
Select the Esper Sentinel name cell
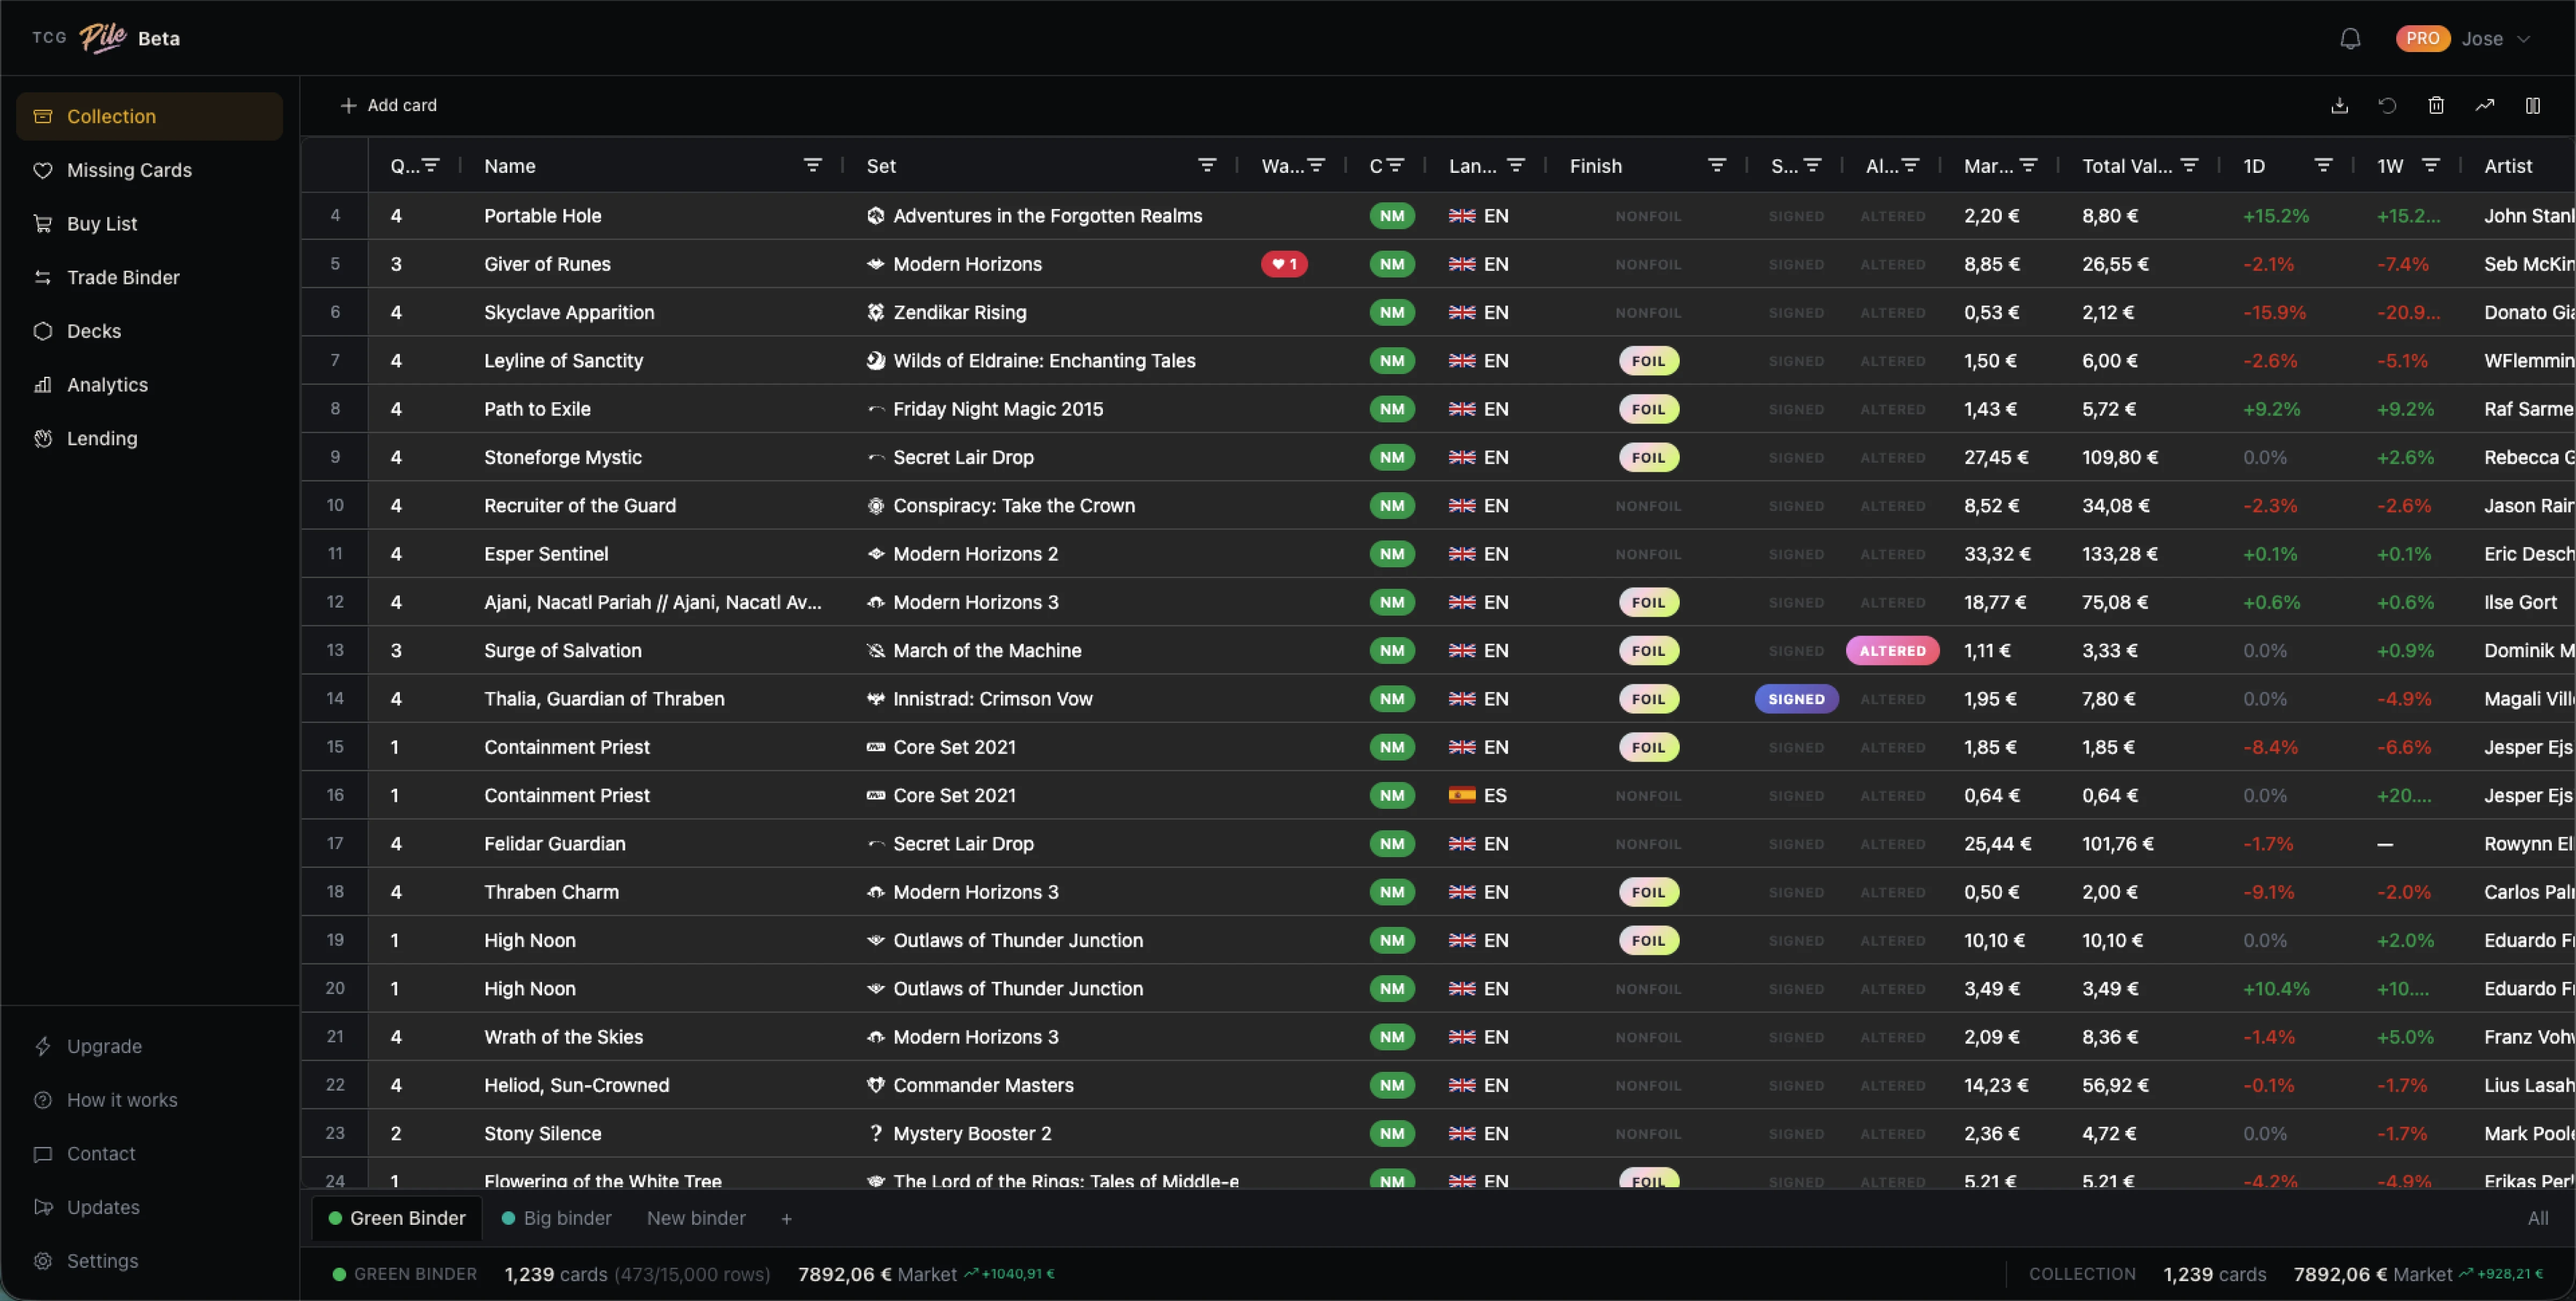(546, 554)
